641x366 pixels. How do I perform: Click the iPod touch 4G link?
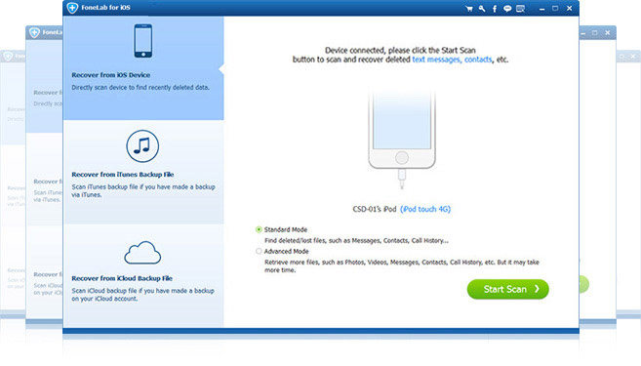click(425, 209)
